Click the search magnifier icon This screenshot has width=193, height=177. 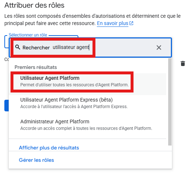click(18, 47)
